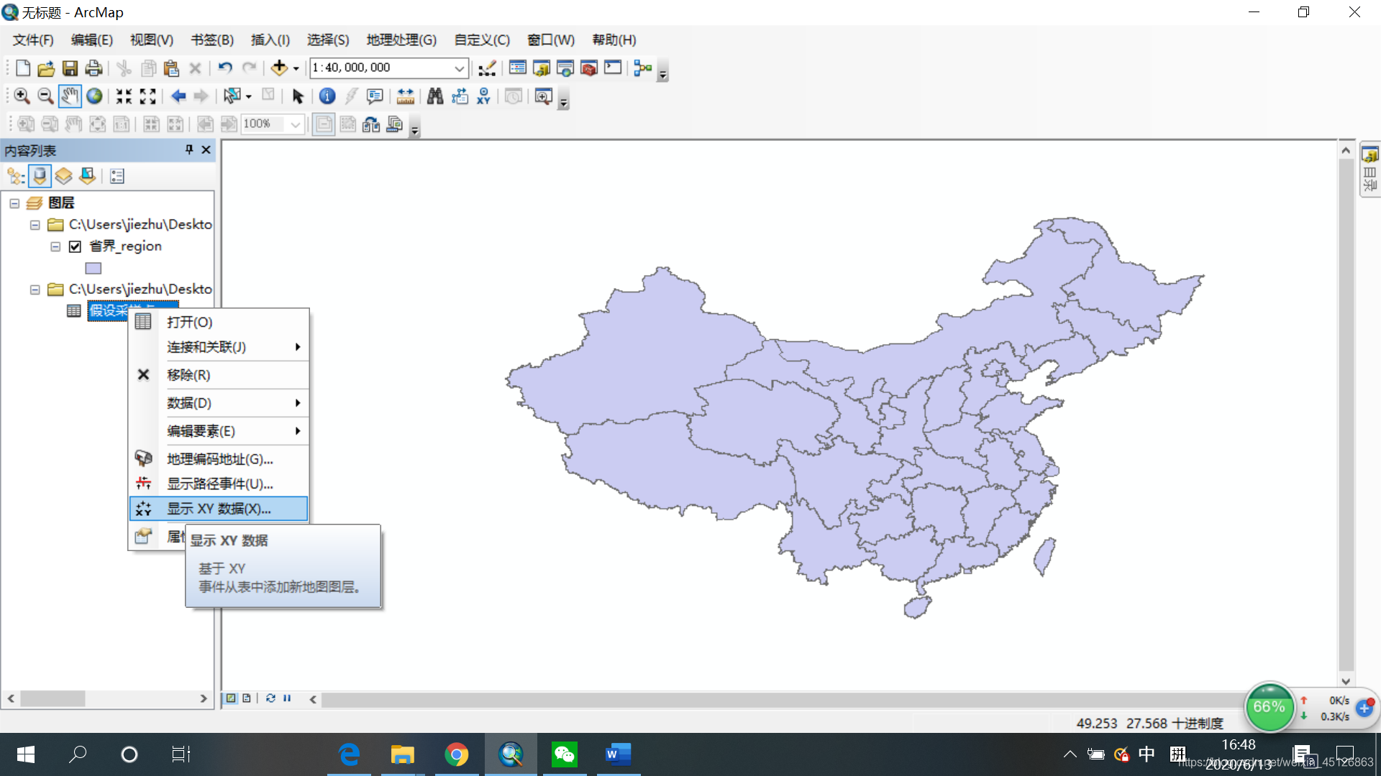Select the Identify tool
1381x776 pixels.
point(327,96)
